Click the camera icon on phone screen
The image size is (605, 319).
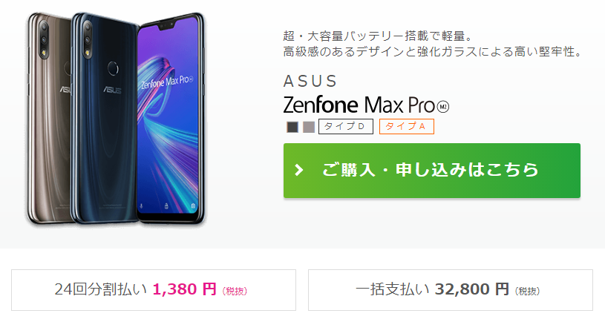(192, 206)
